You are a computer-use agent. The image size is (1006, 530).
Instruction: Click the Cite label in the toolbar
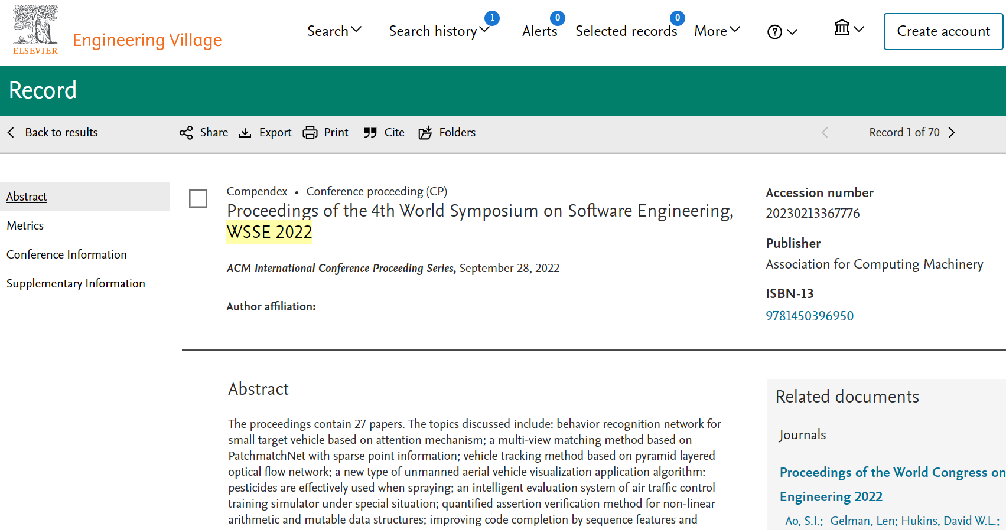[x=395, y=132]
